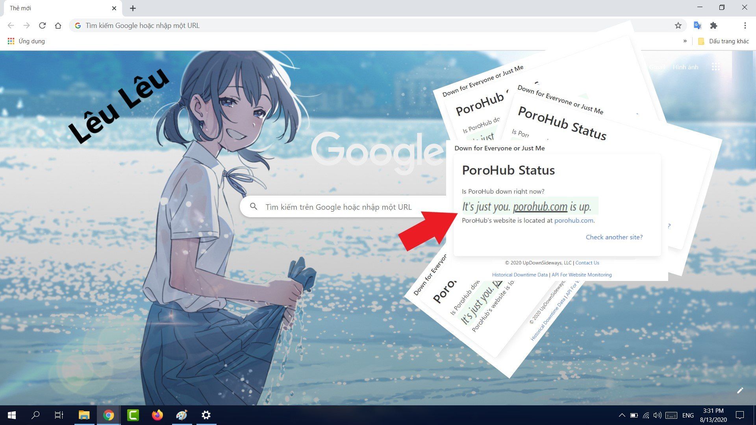Click the address bar URL field
This screenshot has height=425, width=756.
378,26
